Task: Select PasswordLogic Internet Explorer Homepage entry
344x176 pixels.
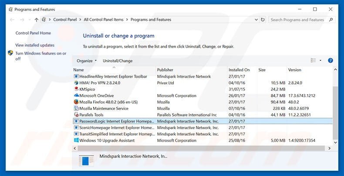Action: [202, 121]
